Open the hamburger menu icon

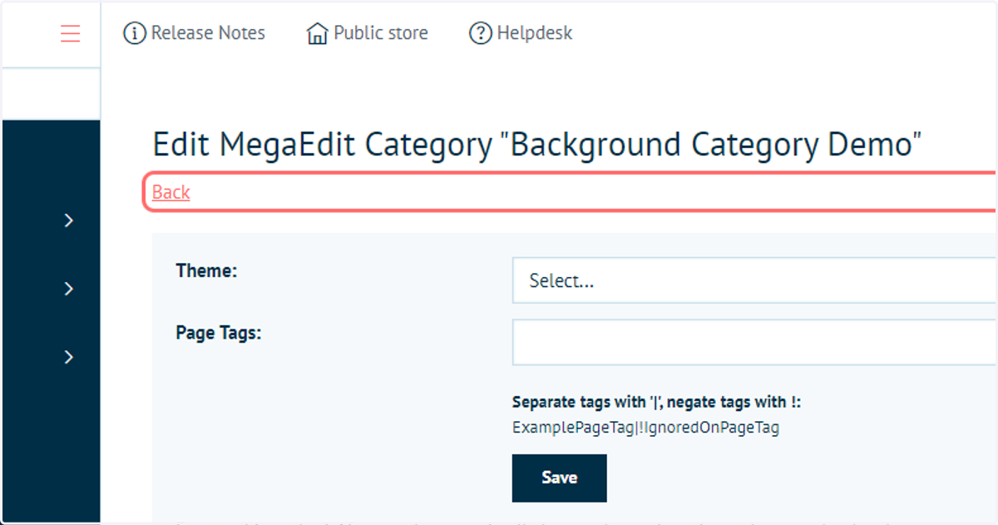(71, 33)
